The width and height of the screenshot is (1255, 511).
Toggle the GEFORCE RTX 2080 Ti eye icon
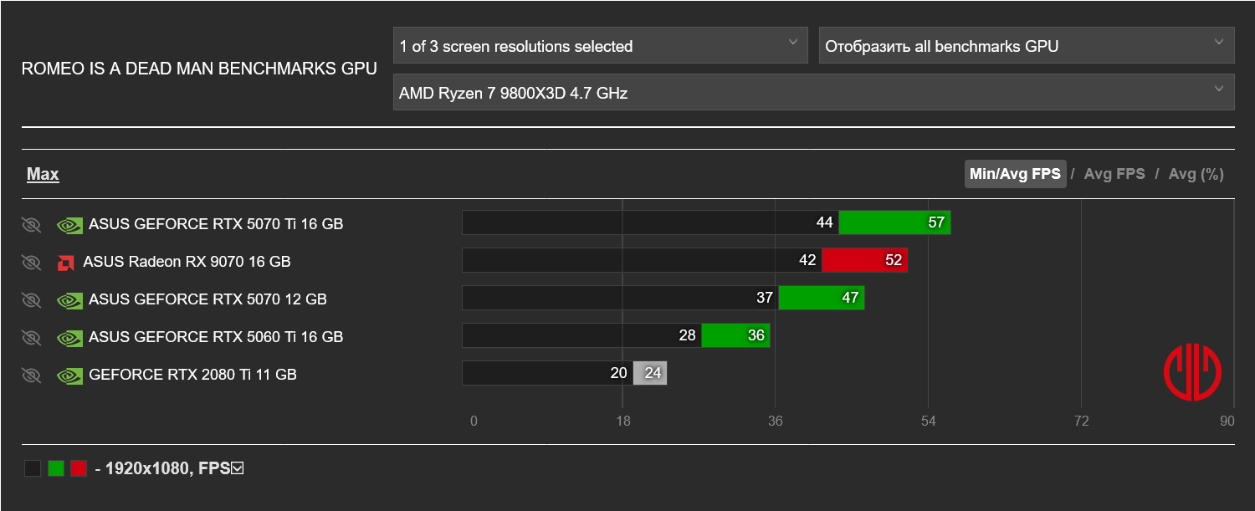[x=31, y=375]
